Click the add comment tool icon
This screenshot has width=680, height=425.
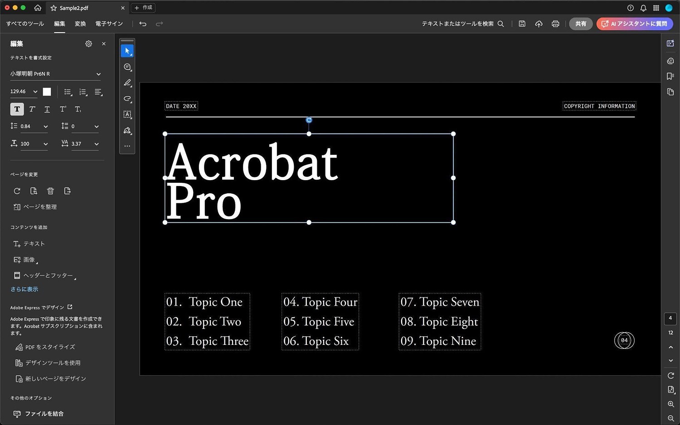click(127, 67)
